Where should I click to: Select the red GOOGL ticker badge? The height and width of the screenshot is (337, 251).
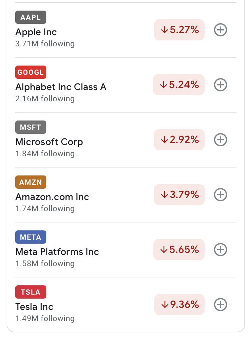(30, 72)
